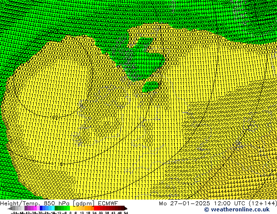The image size is (277, 214).
Task: Select the blue swatch in the legend
Action: [43, 208]
